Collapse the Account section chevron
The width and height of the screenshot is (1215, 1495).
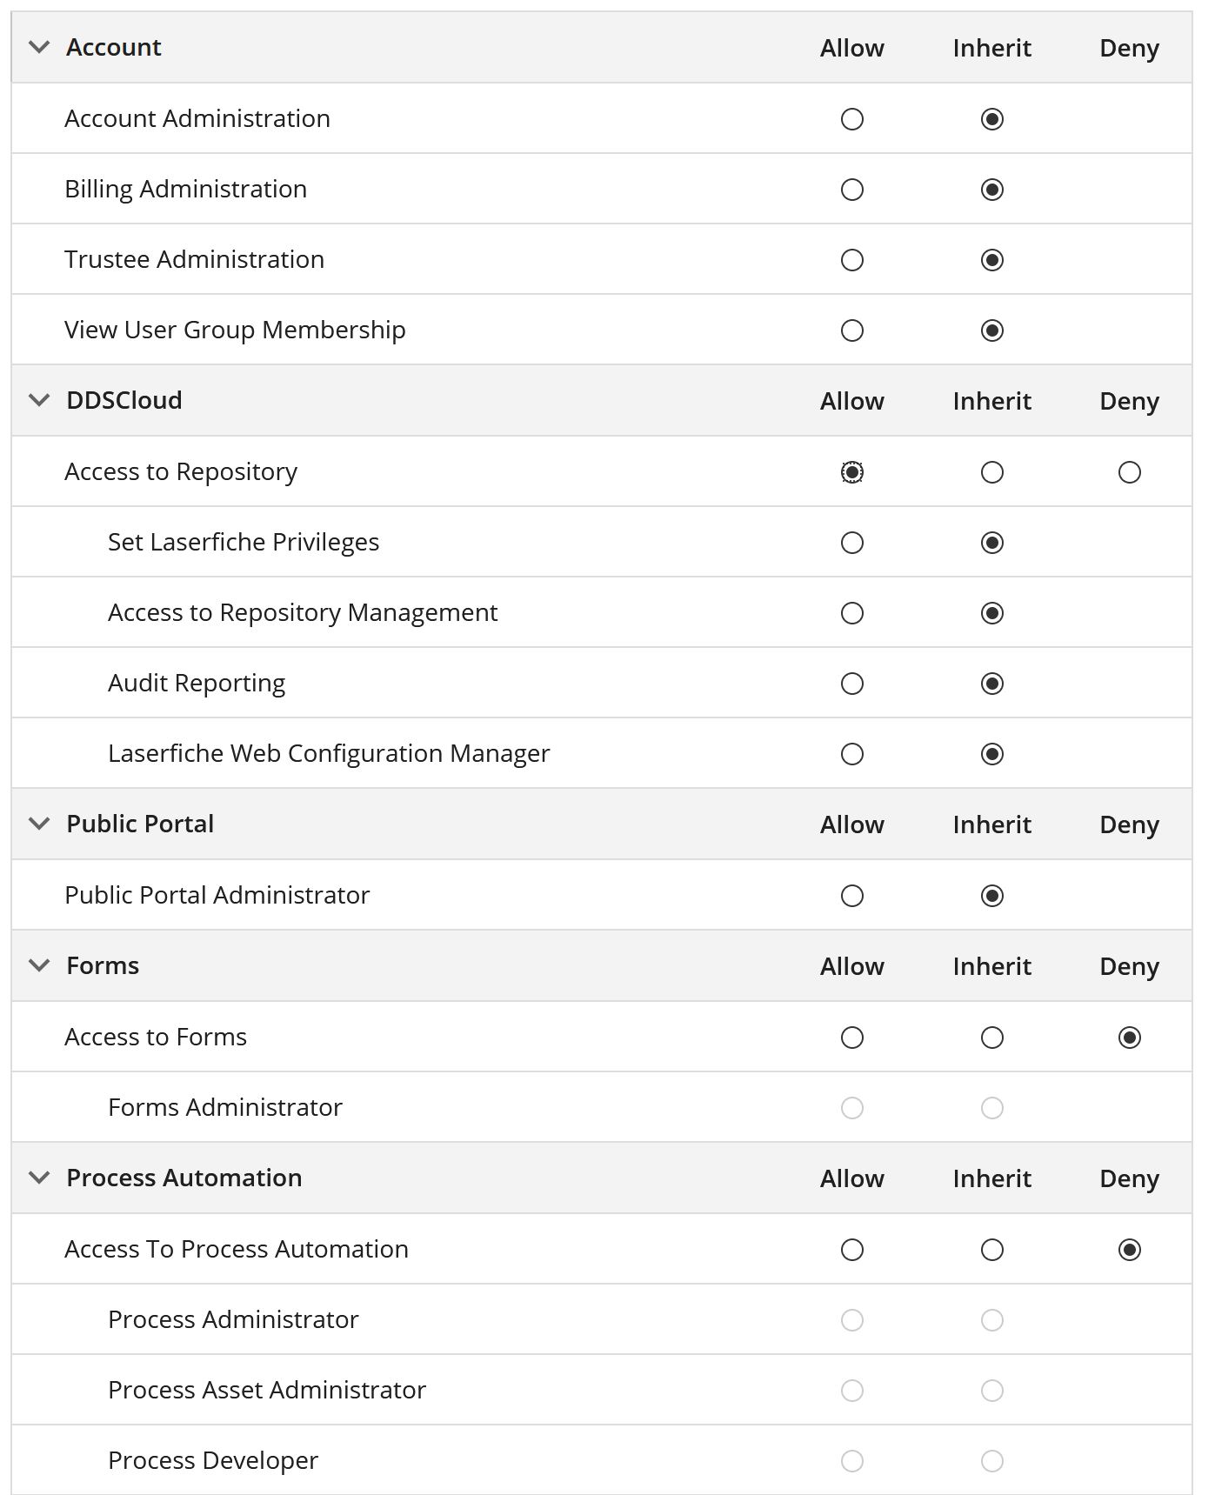click(39, 47)
